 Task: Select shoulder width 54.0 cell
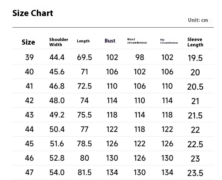tap(57, 173)
